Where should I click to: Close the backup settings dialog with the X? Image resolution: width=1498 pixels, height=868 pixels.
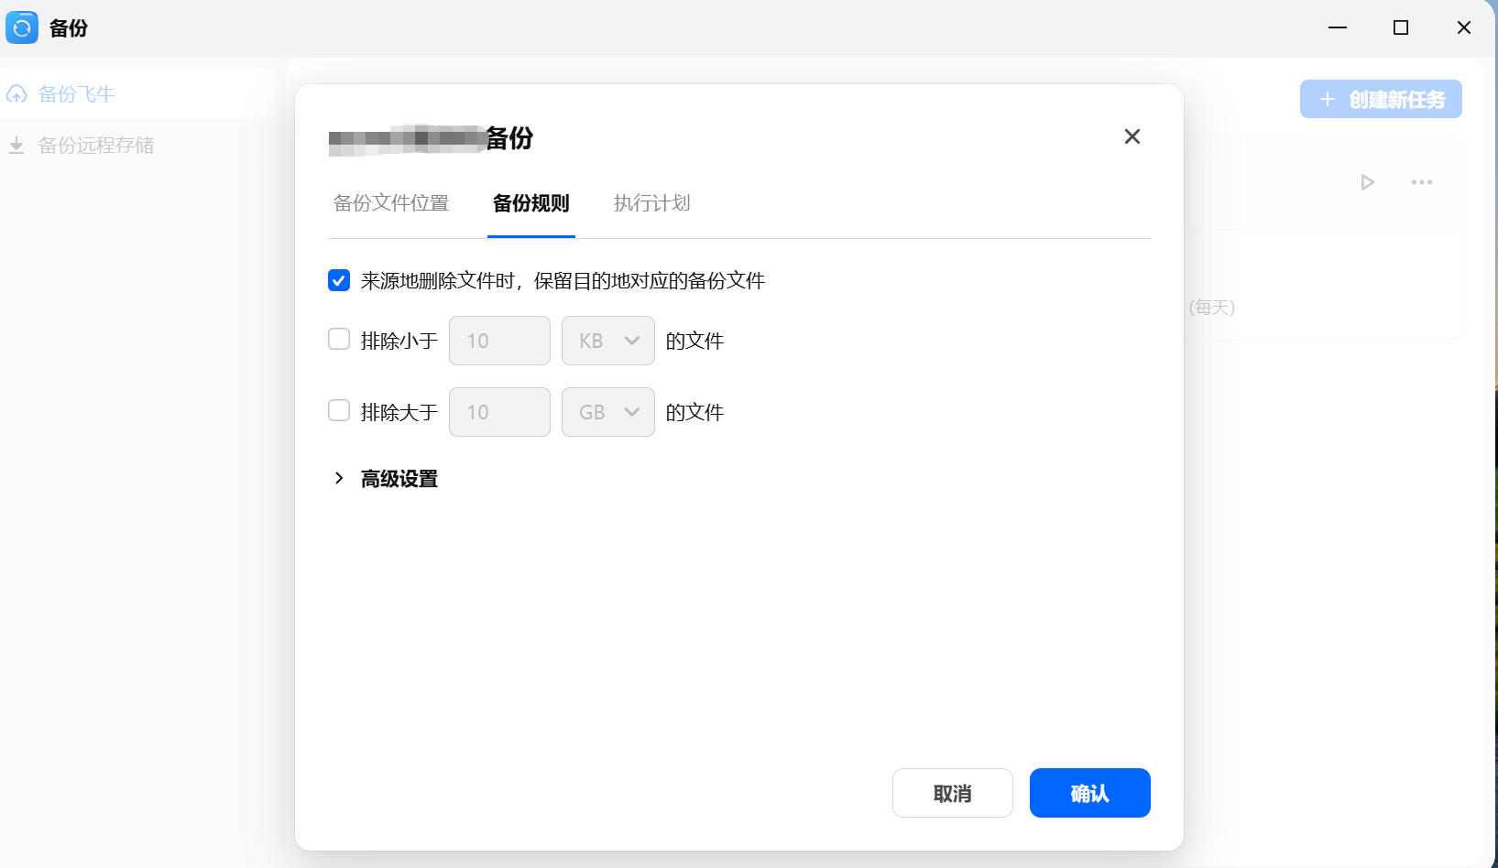pos(1132,136)
